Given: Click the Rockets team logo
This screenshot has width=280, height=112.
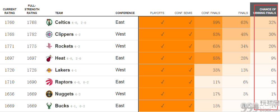Looking at the screenshot, I should point(49,46).
